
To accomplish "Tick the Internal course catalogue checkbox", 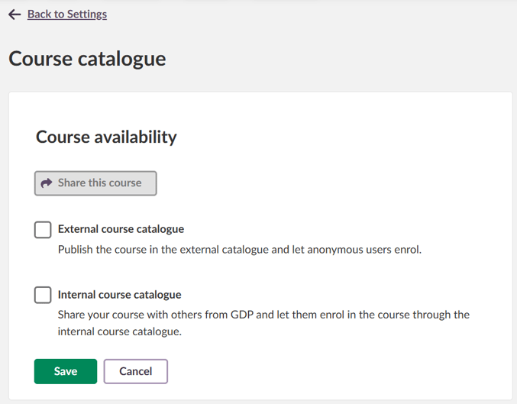I will tap(43, 295).
